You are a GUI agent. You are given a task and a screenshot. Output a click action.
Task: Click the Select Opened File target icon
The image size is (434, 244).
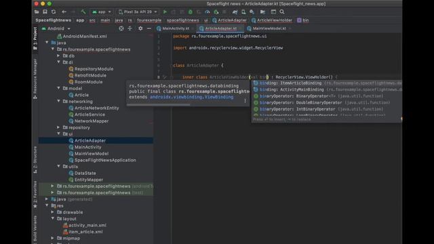click(x=121, y=28)
